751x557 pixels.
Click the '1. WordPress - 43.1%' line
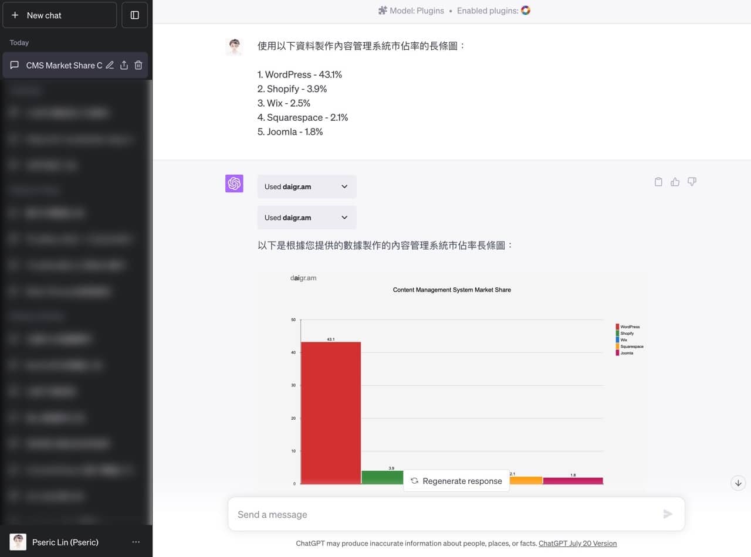pos(300,74)
